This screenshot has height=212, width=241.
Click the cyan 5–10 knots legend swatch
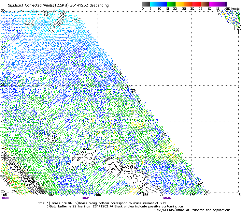(154, 4)
